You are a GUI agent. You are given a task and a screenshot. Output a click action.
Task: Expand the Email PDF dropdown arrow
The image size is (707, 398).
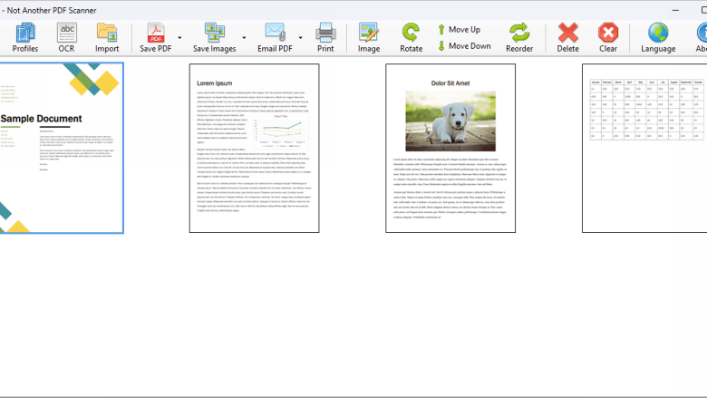click(300, 38)
